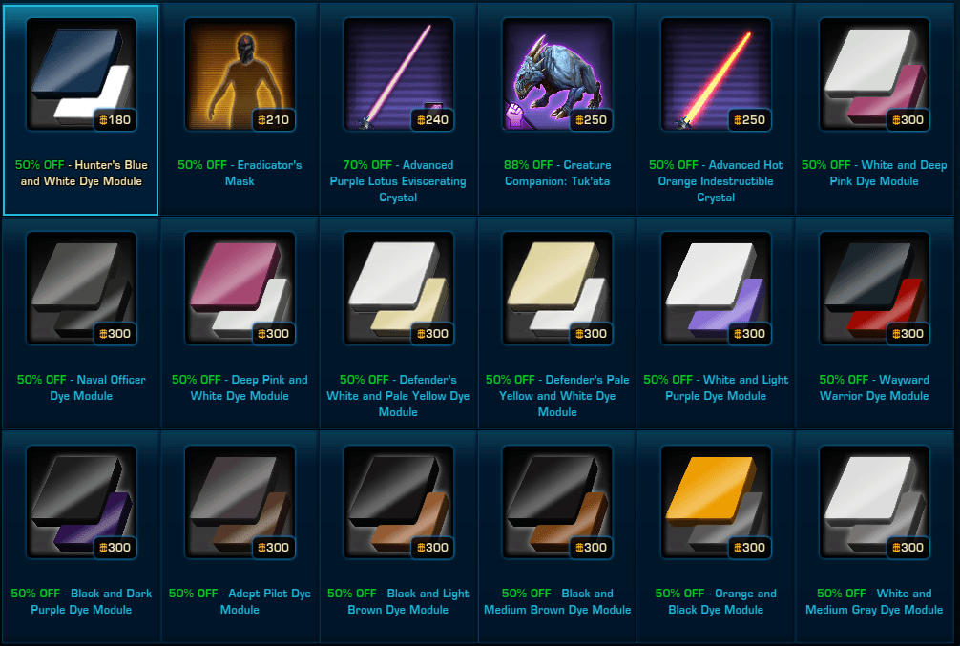Choose the Orange and Black dye icon

pos(716,502)
